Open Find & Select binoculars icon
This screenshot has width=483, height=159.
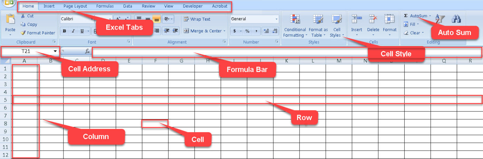[456, 19]
